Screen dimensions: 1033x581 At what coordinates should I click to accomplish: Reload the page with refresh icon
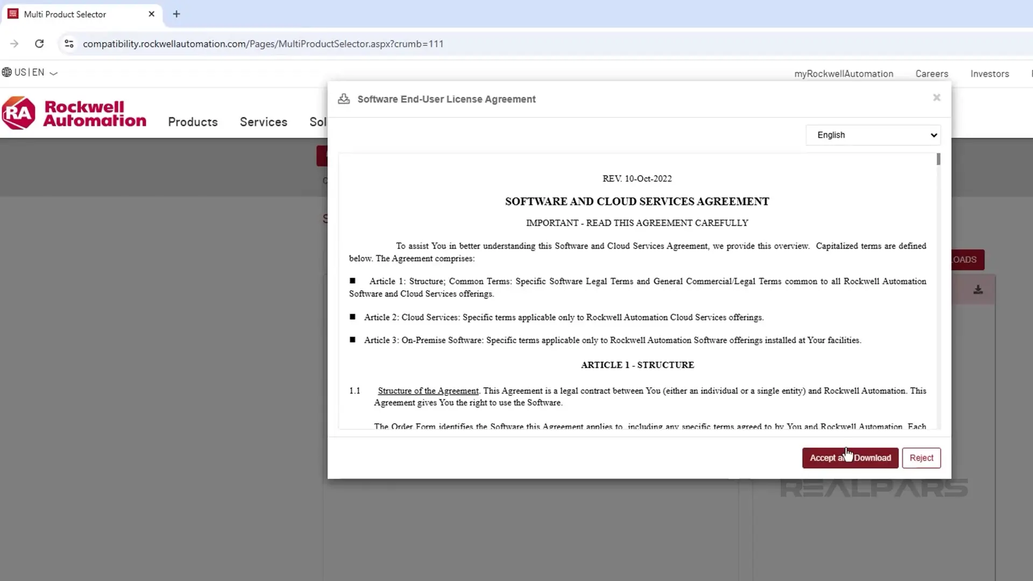click(39, 44)
